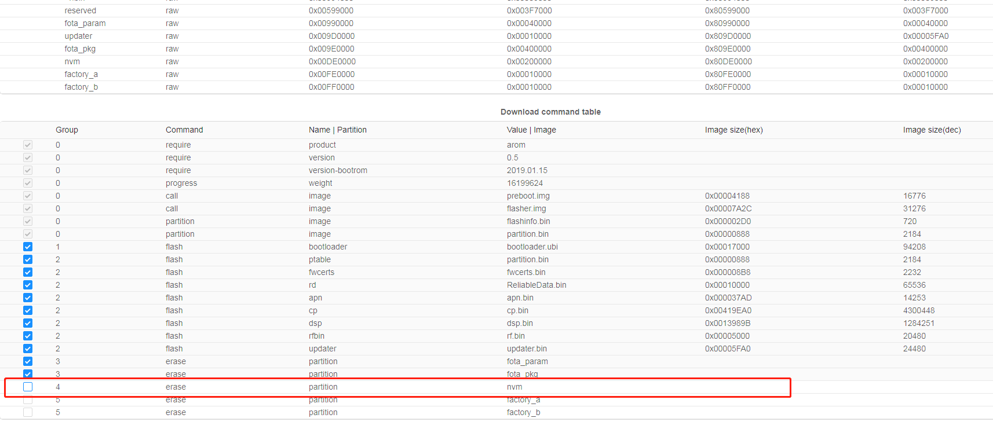Click the flashinfo.bin partition row checkbox
Viewport: 993px width, 429px height.
(x=28, y=221)
